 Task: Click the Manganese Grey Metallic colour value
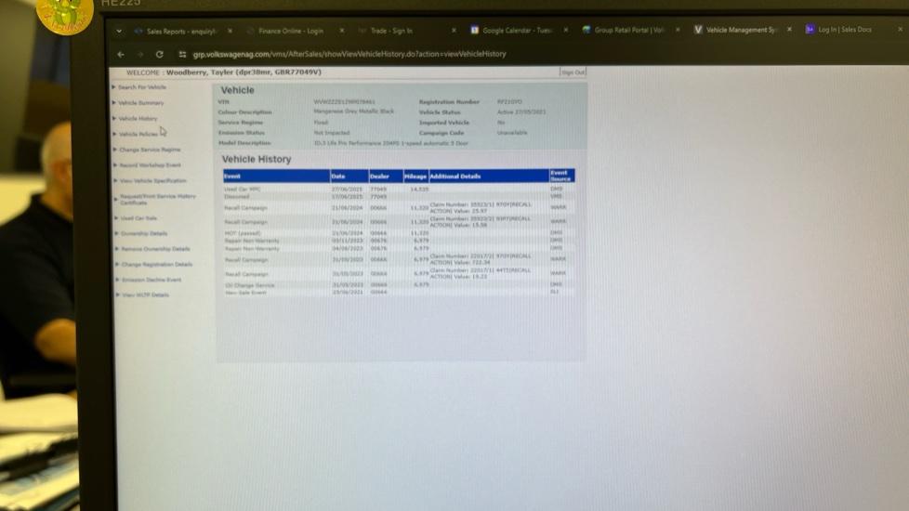[353, 111]
